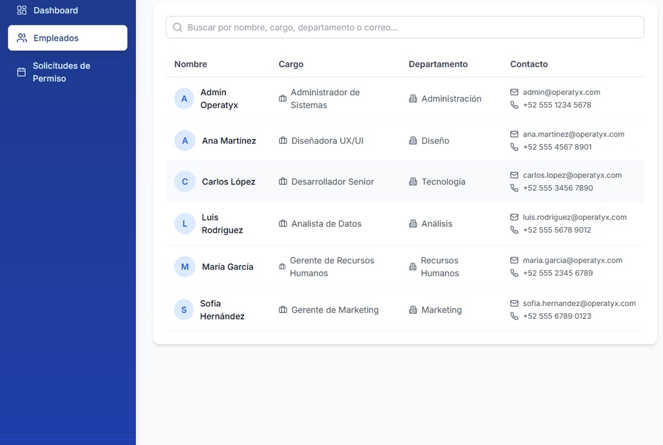Image resolution: width=663 pixels, height=445 pixels.
Task: Select the Empleados sidebar item
Action: (67, 38)
